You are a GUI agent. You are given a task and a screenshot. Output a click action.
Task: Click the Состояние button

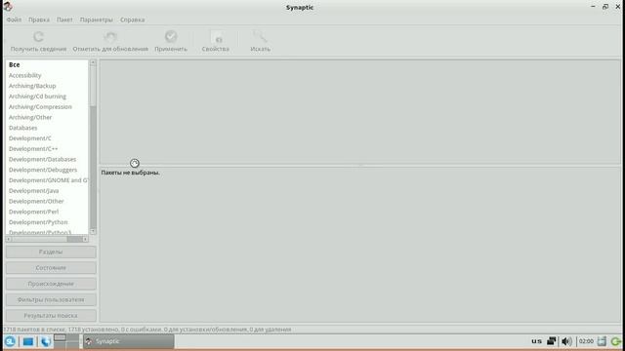tap(51, 268)
